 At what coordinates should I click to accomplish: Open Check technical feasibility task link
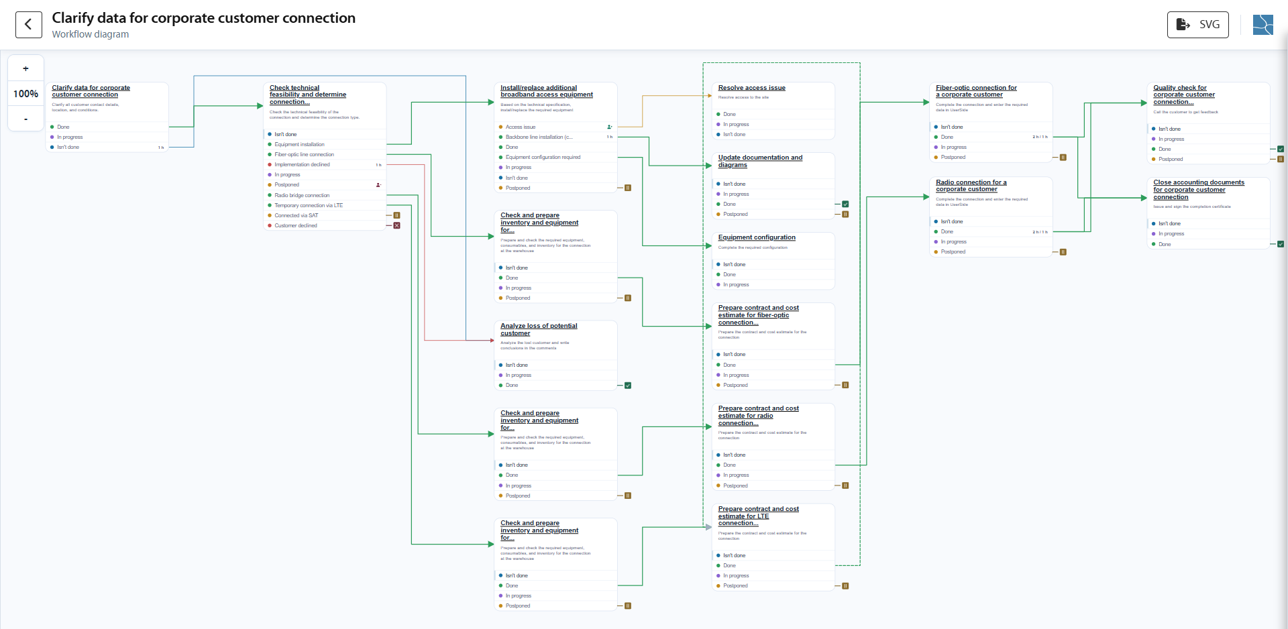pyautogui.click(x=308, y=95)
